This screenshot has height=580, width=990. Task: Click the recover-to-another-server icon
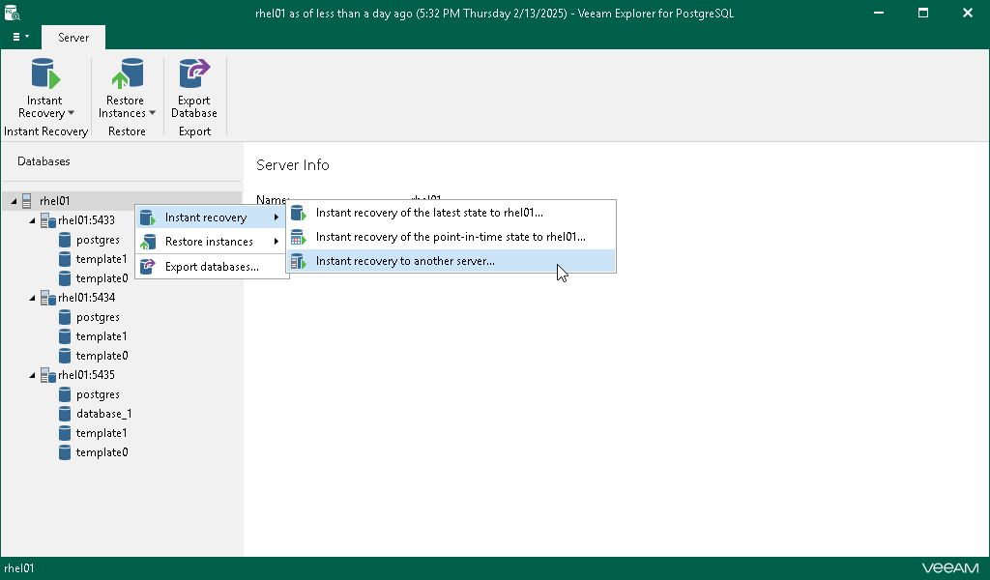(298, 261)
